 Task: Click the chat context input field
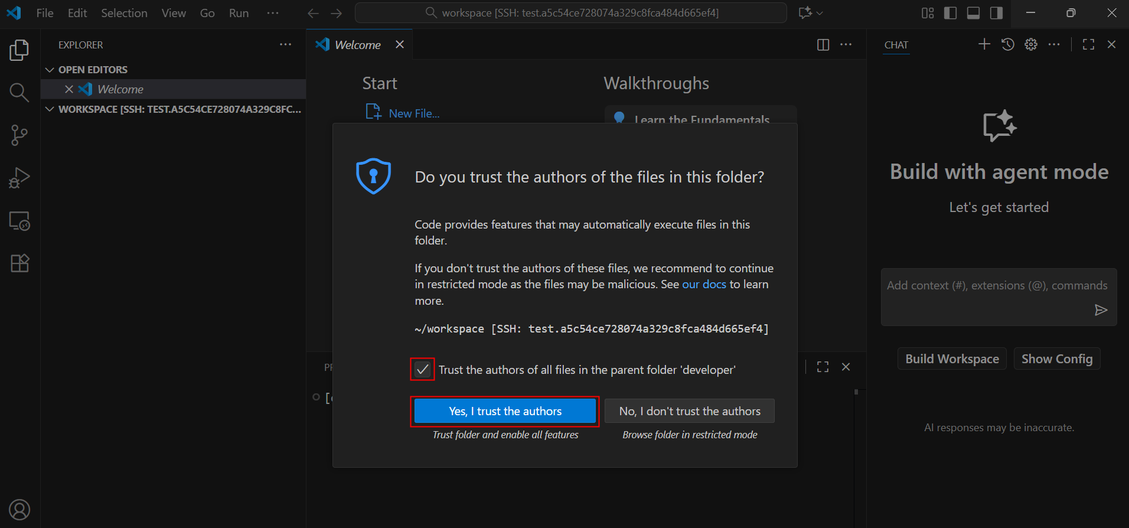(x=997, y=286)
